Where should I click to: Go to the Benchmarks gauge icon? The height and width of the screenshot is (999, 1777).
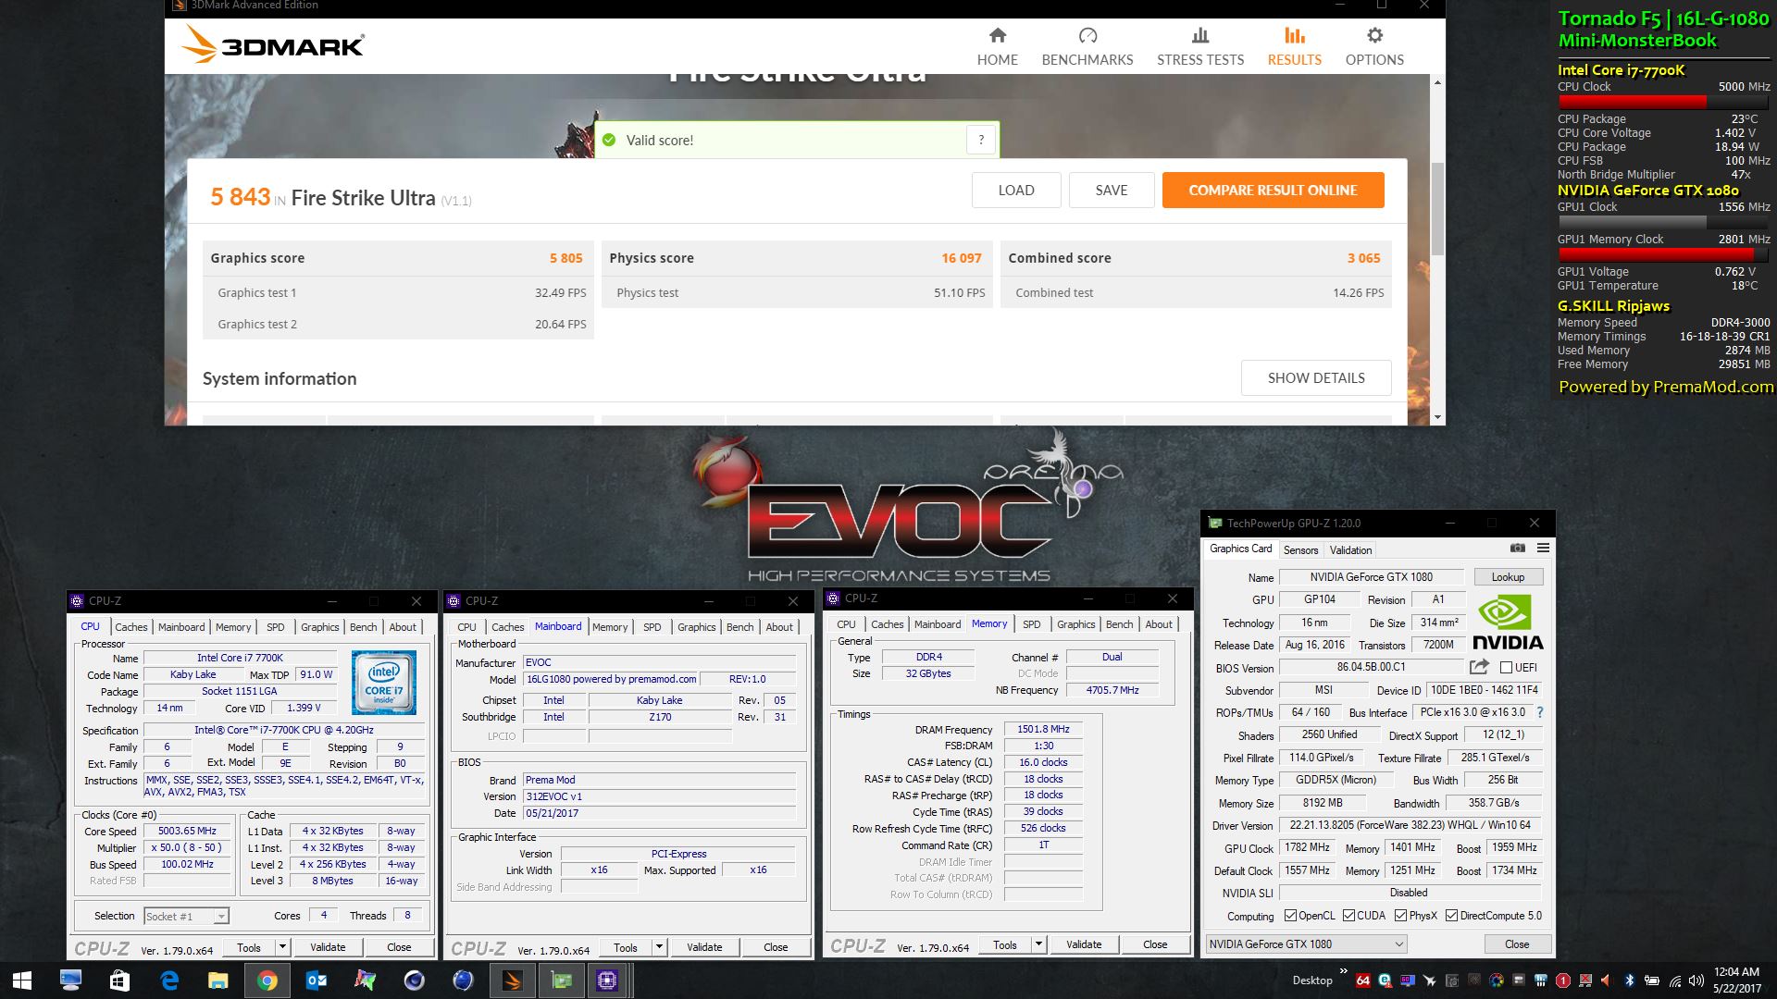pos(1087,36)
